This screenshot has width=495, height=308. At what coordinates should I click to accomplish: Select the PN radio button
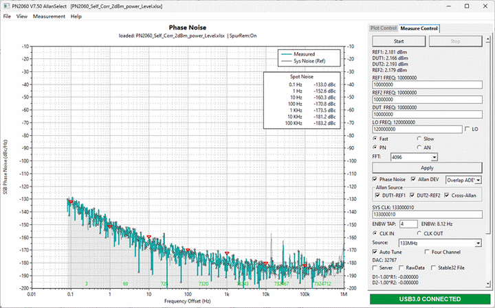point(375,147)
